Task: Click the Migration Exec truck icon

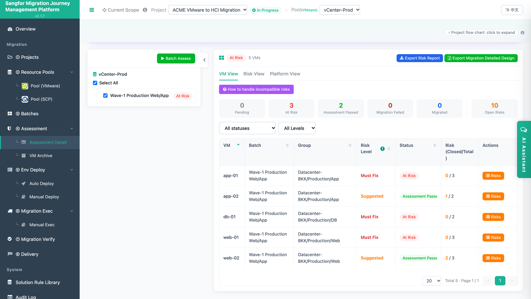Action: [10, 211]
